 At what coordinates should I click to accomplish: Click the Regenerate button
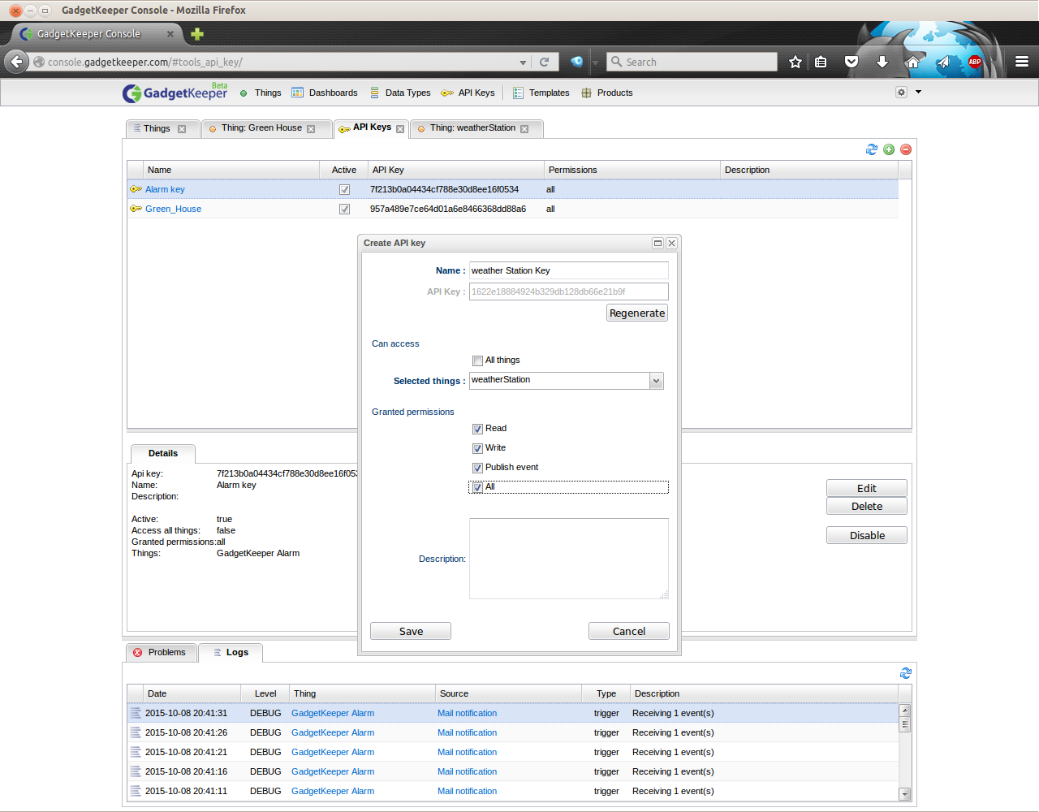[x=636, y=313]
